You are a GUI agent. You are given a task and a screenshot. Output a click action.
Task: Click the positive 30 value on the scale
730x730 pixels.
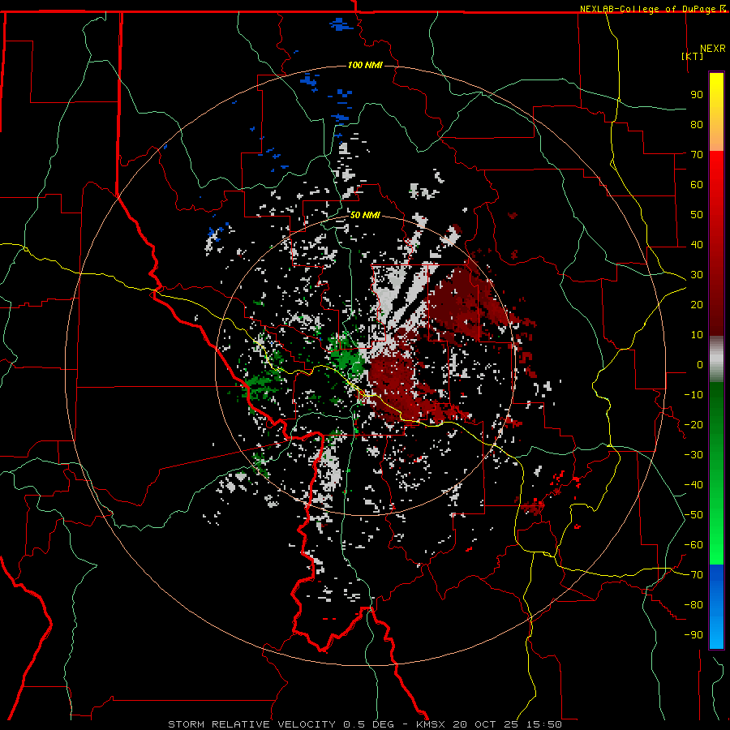click(x=697, y=275)
